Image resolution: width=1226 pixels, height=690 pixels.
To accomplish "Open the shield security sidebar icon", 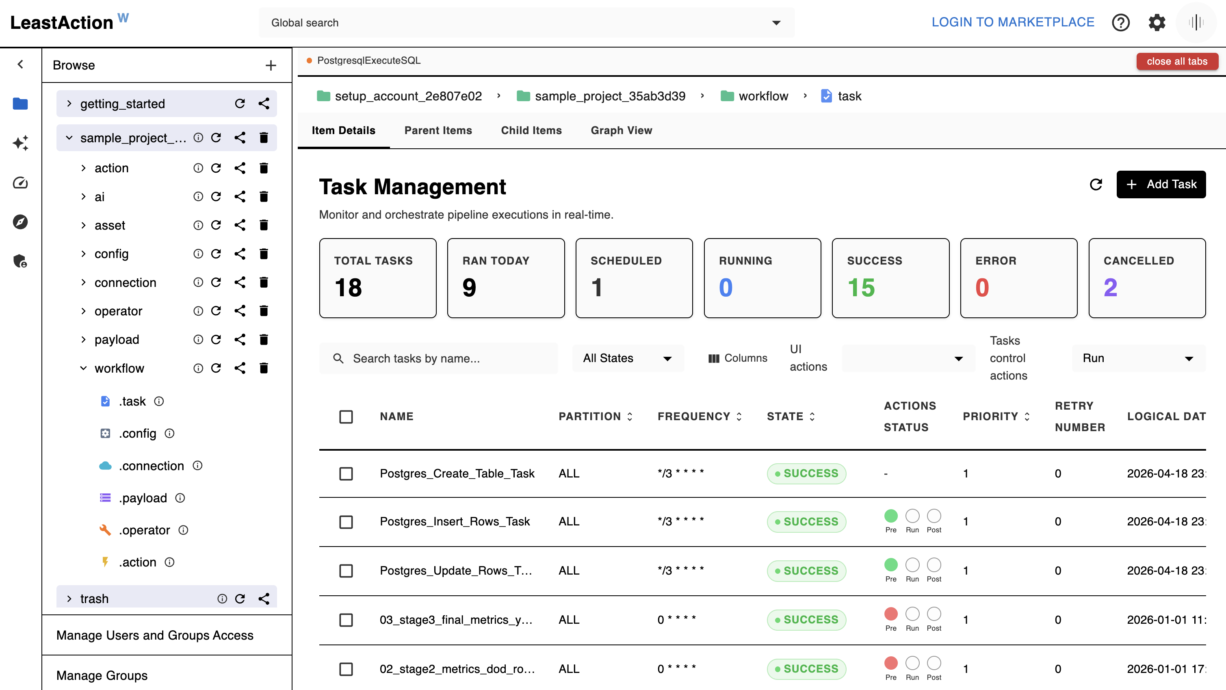I will pyautogui.click(x=20, y=261).
